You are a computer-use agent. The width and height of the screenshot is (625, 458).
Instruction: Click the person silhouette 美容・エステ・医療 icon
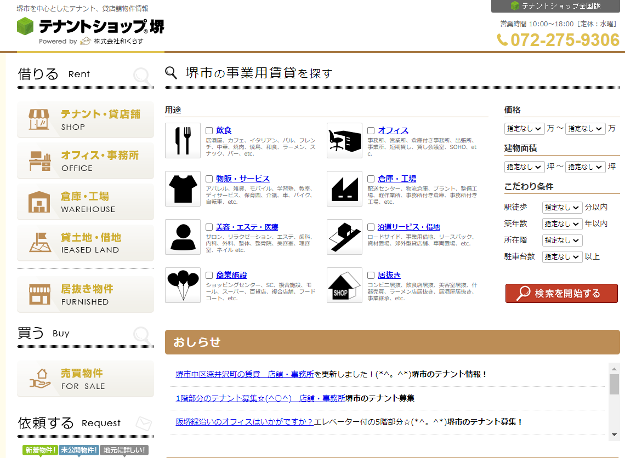pos(183,237)
